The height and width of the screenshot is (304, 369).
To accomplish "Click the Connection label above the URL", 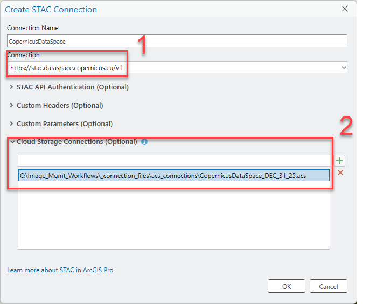I will 23,55.
